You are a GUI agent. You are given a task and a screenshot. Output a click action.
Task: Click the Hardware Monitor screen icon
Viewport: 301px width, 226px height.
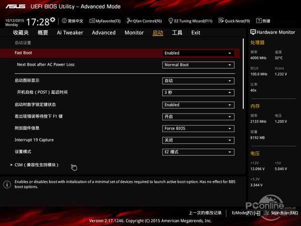pyautogui.click(x=253, y=32)
